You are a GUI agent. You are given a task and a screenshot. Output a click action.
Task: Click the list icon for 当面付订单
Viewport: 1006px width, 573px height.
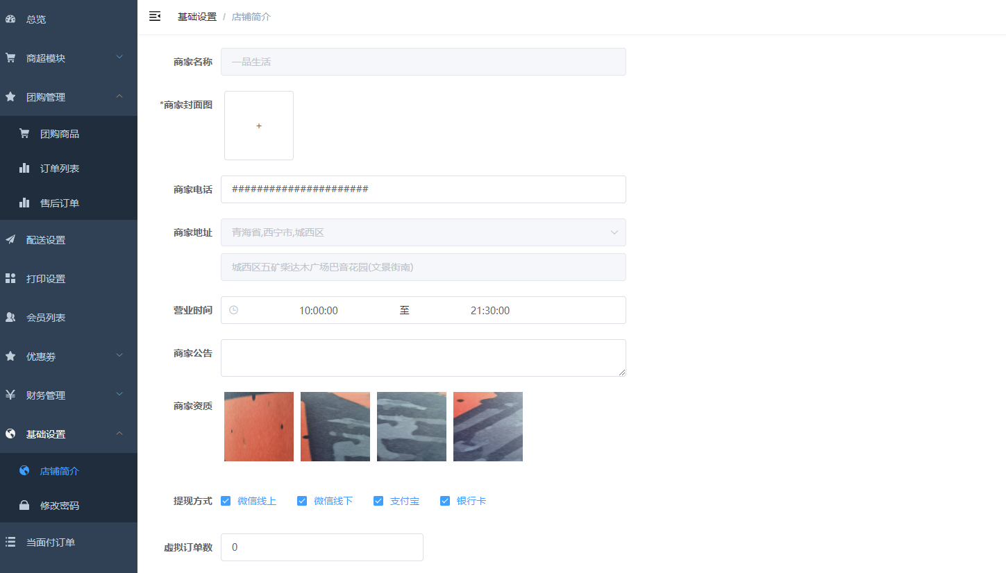10,542
